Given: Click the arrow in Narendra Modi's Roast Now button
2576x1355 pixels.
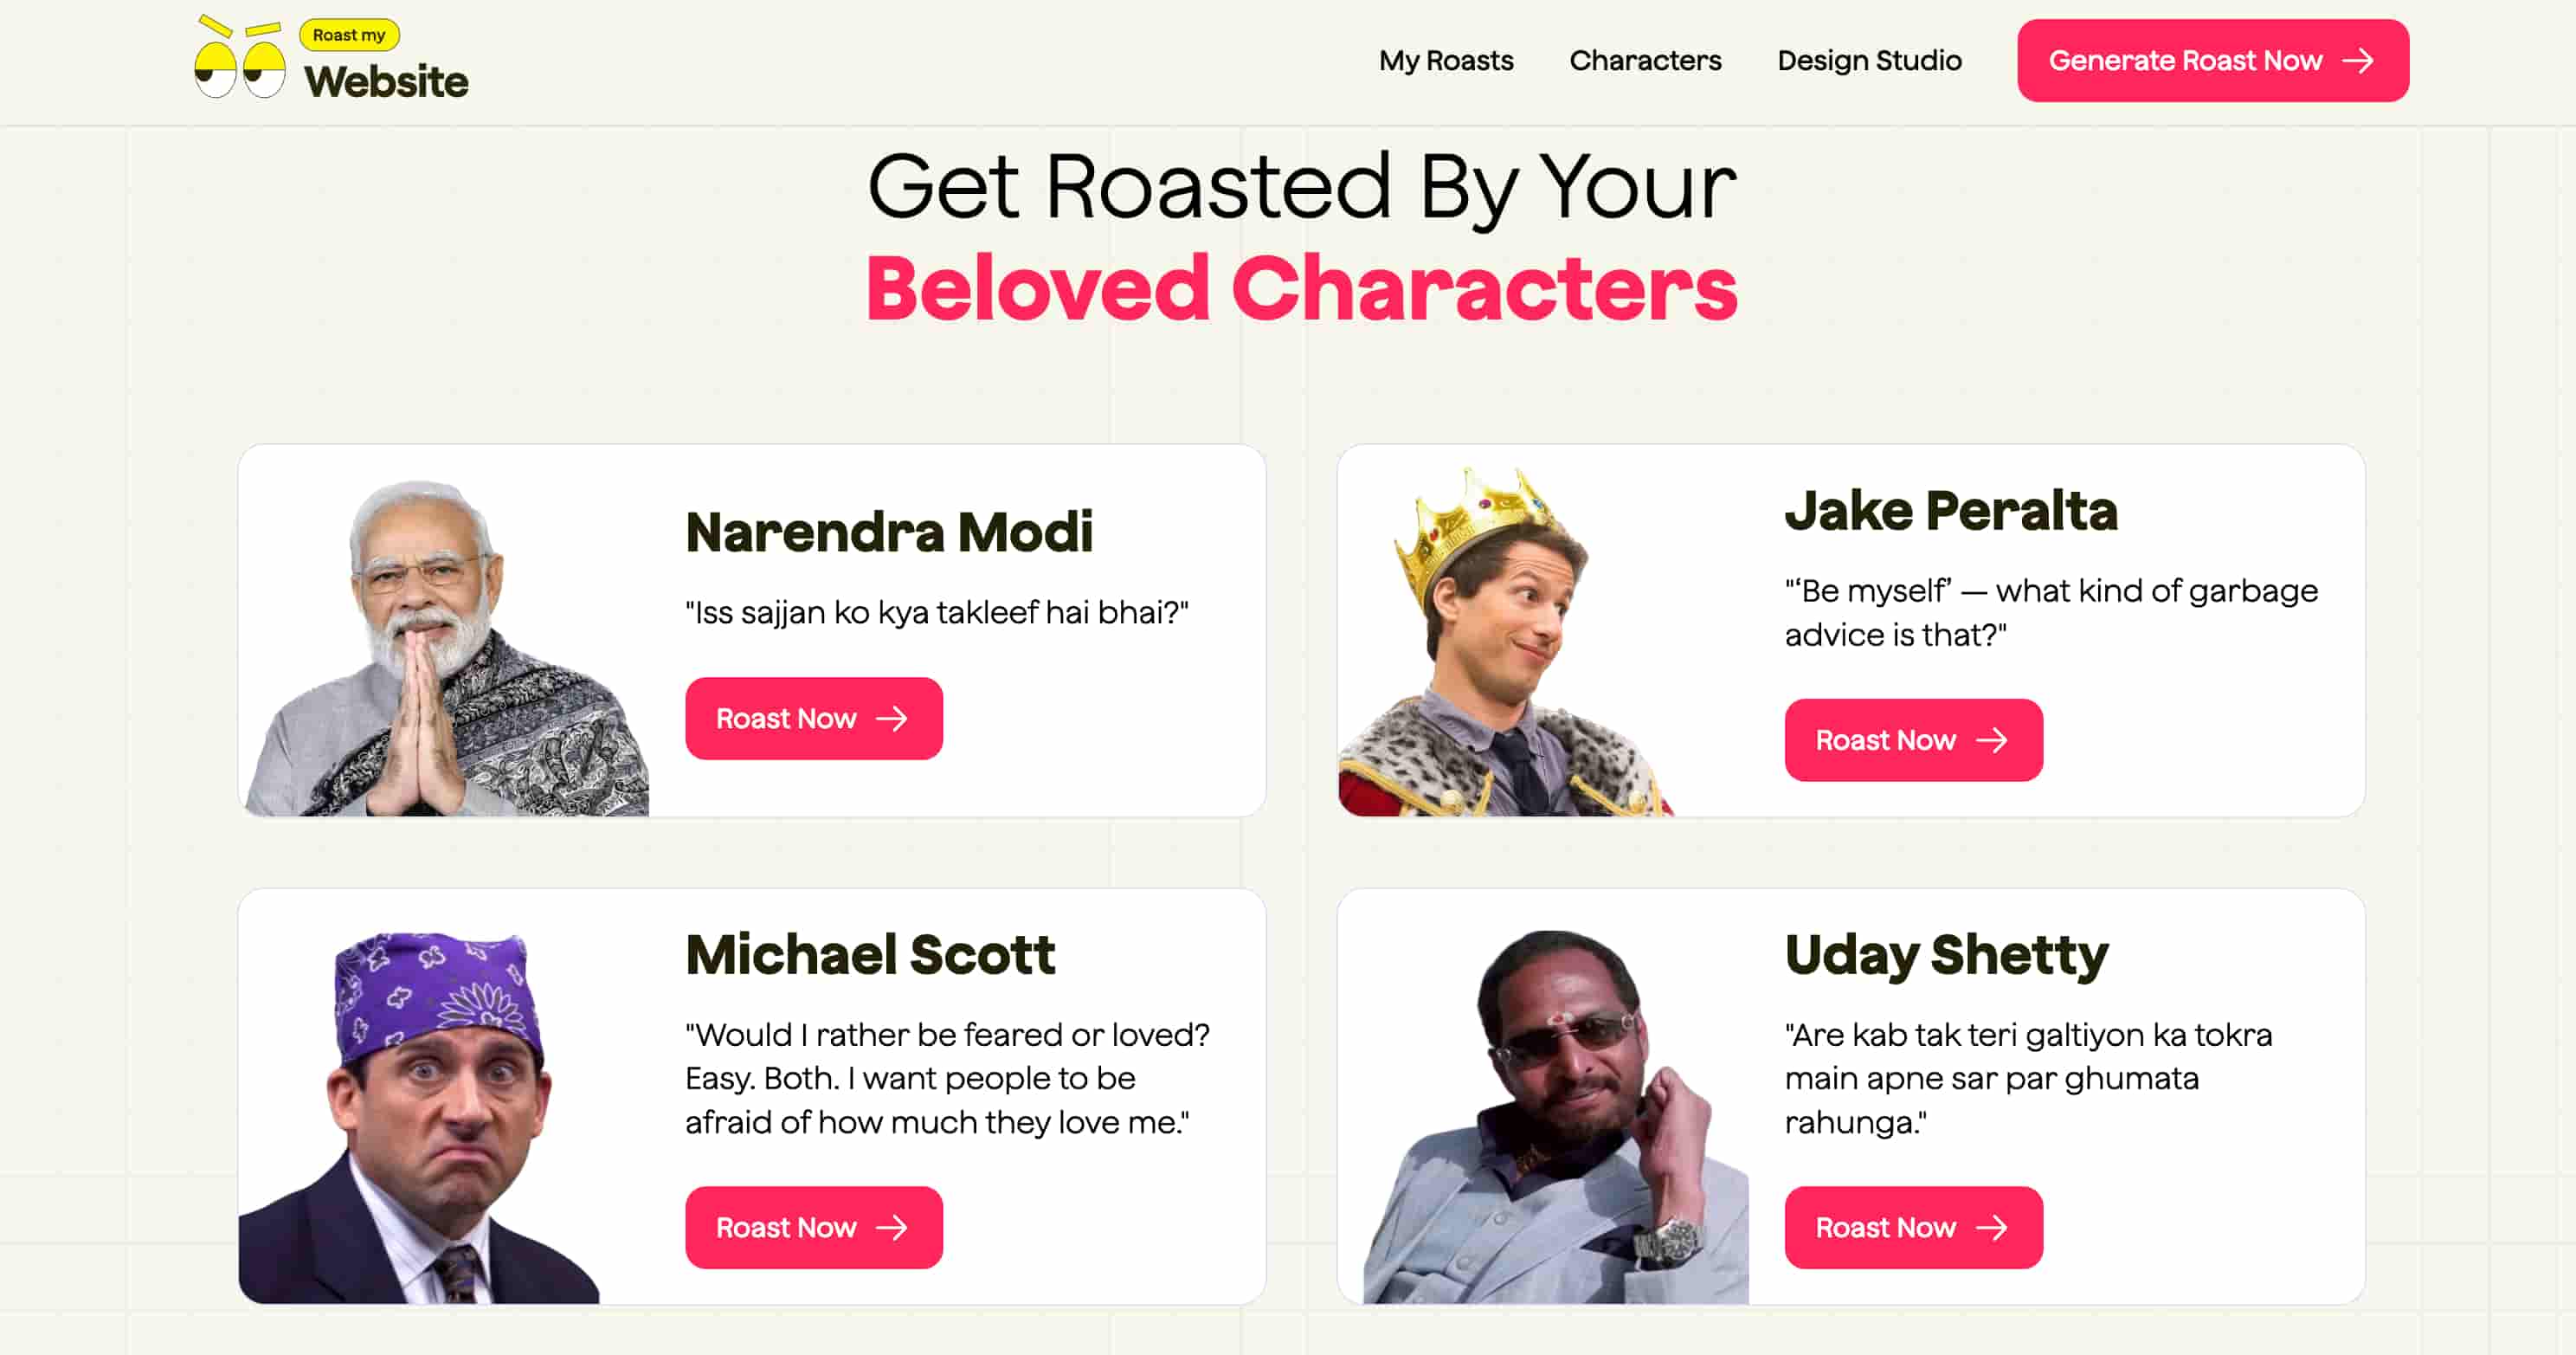Looking at the screenshot, I should (891, 718).
